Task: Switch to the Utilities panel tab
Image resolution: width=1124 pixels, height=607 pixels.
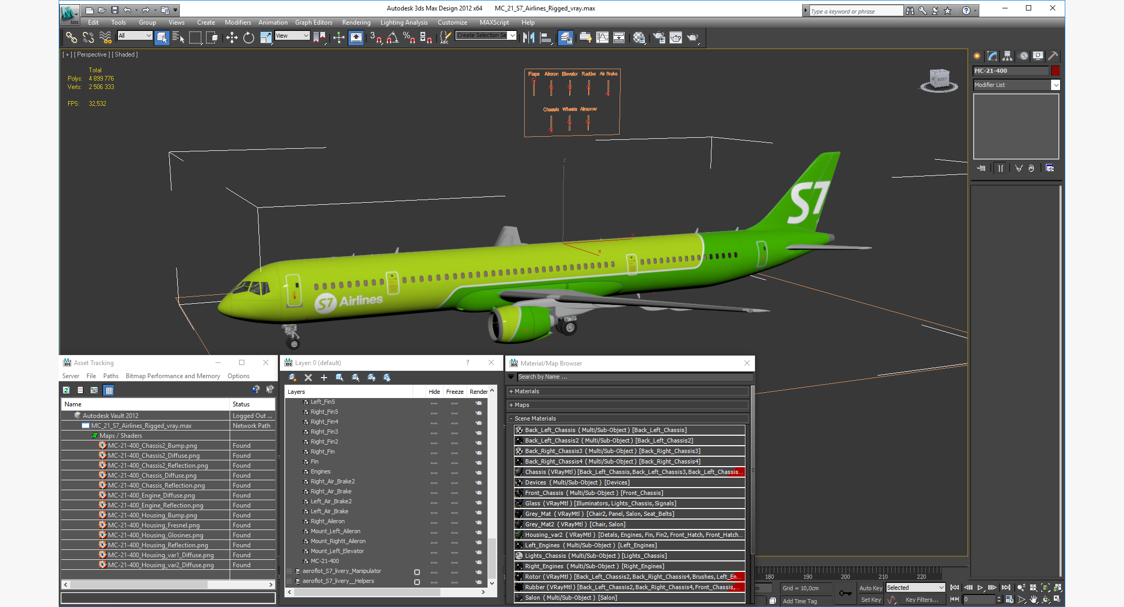Action: click(x=1053, y=56)
